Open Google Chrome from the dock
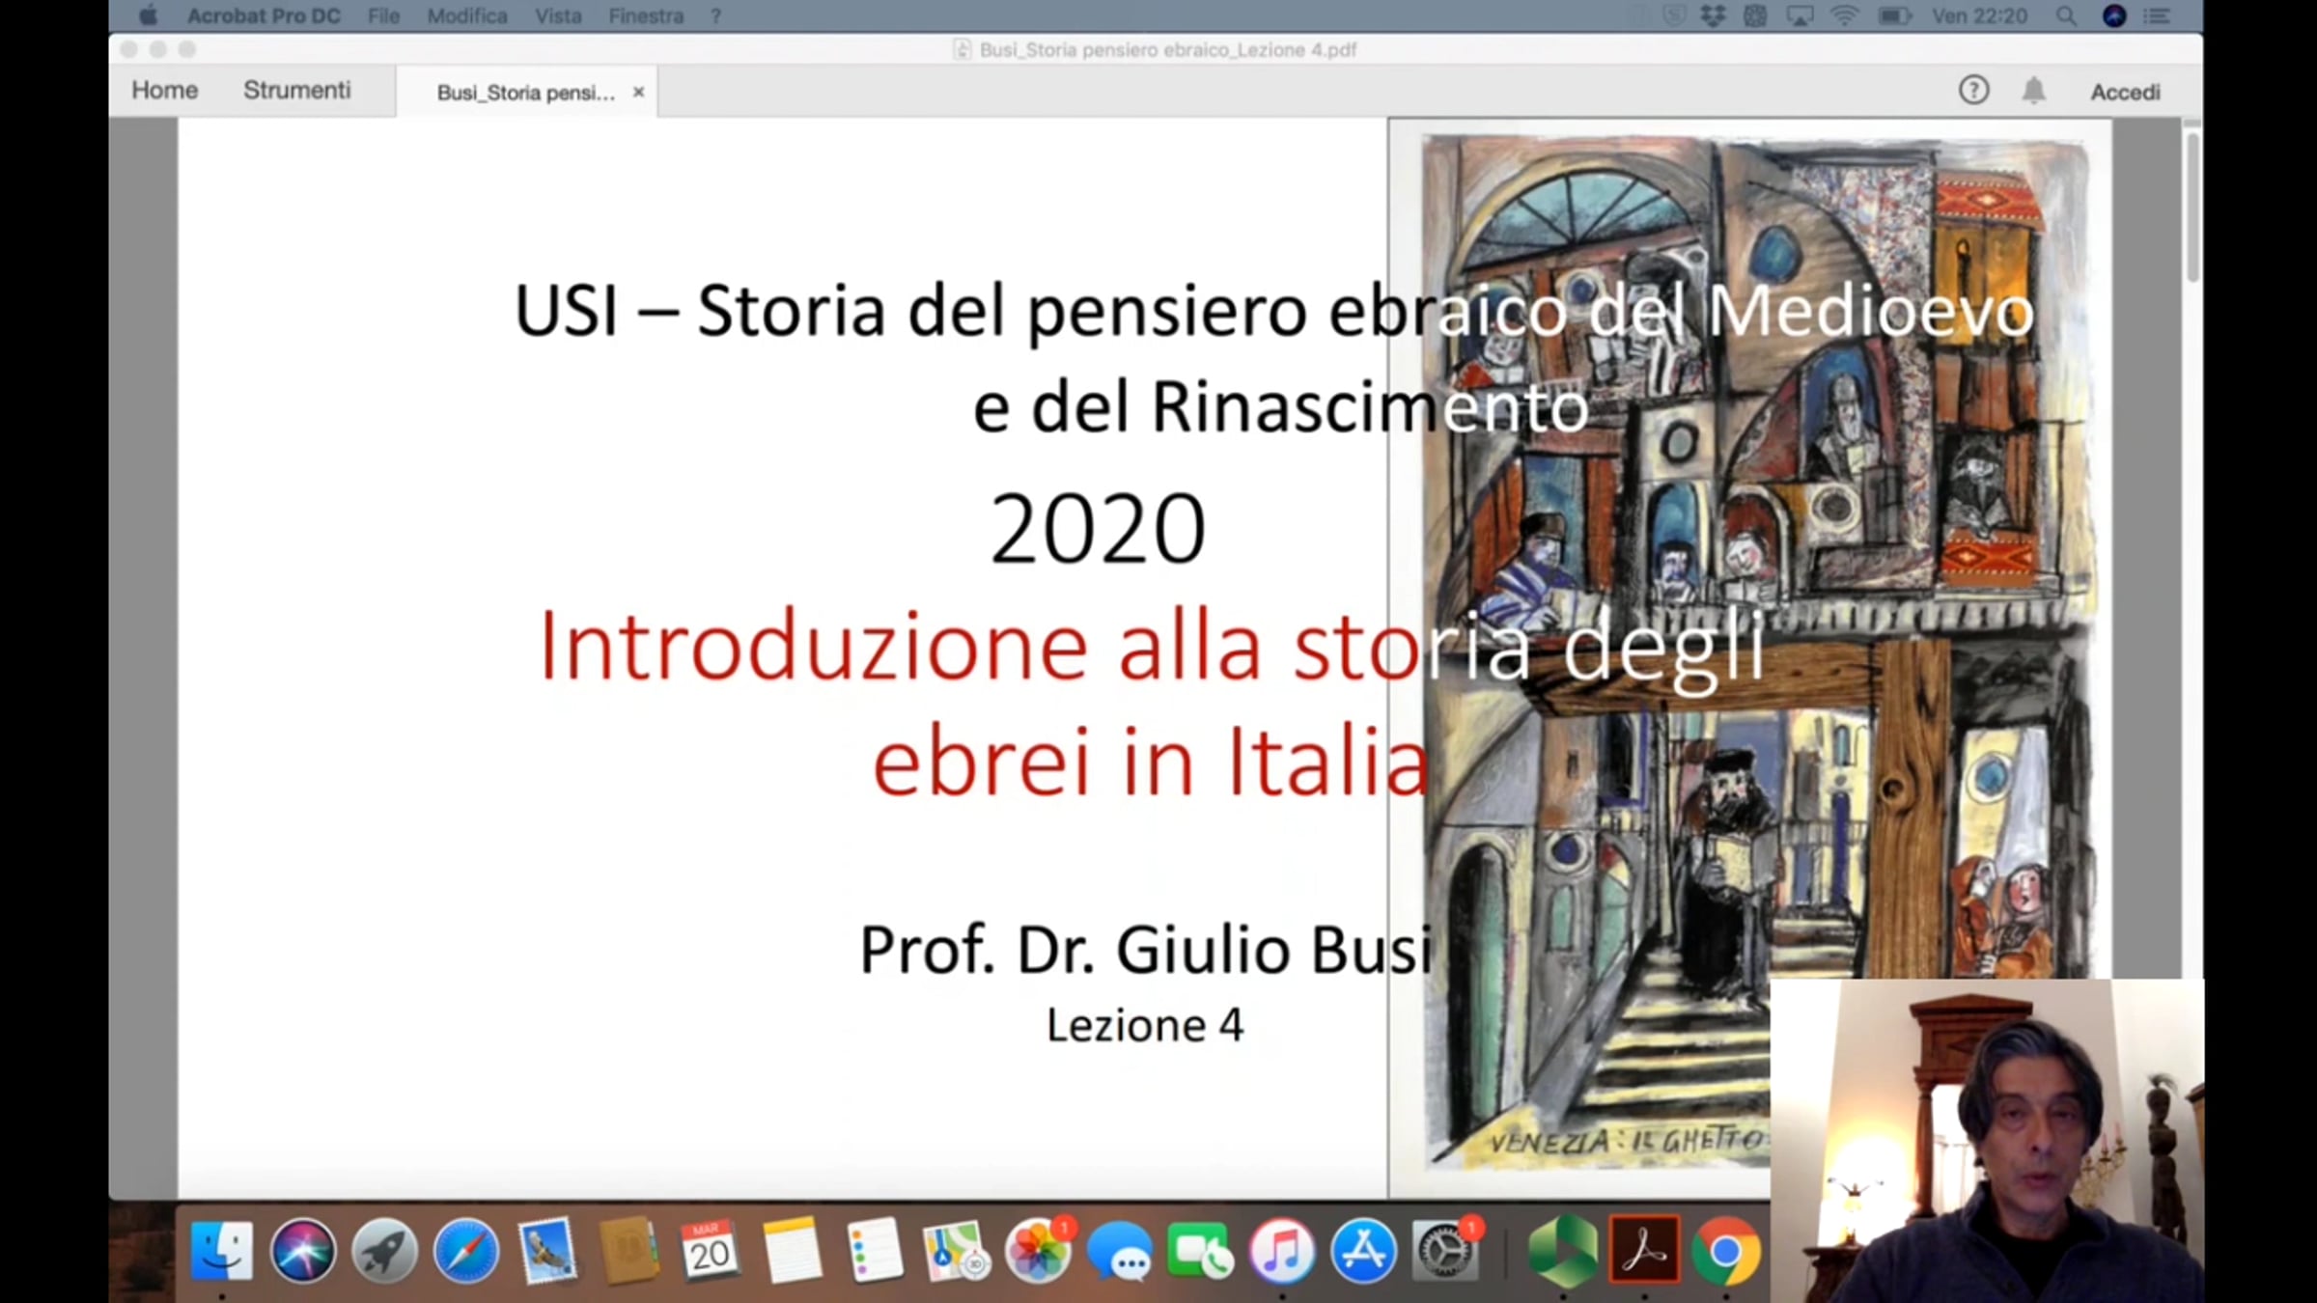Screen dimensions: 2317x1303 1726,1252
